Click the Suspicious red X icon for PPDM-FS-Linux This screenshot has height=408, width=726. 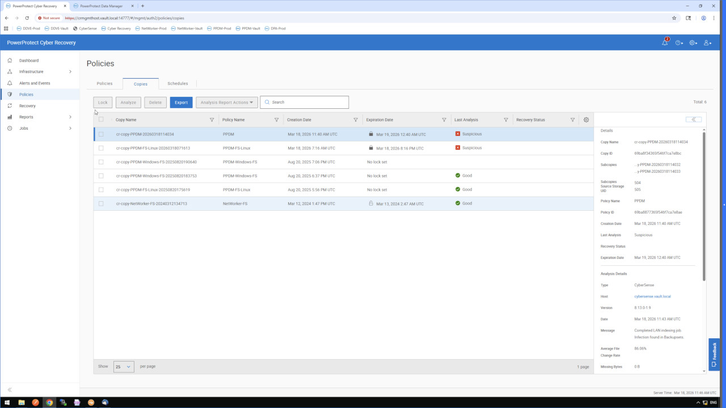(x=458, y=148)
